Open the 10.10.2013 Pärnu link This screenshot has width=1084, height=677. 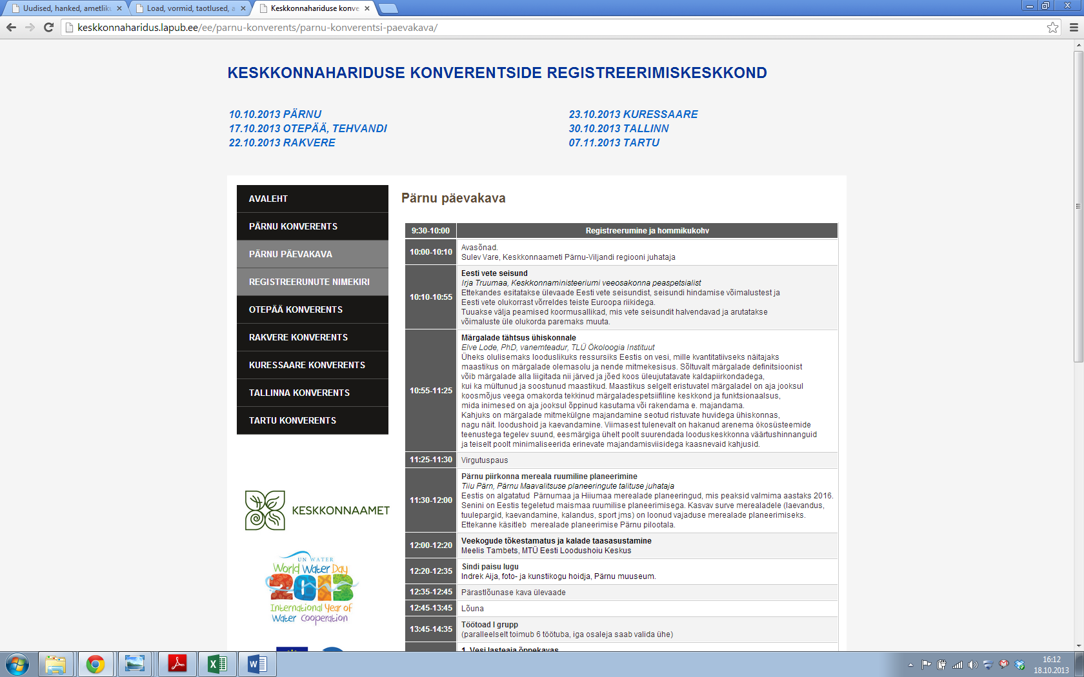point(275,114)
